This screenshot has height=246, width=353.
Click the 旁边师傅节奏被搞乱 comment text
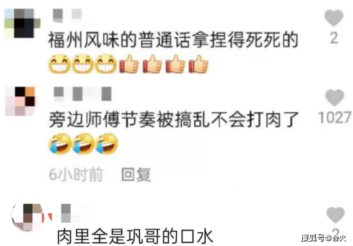pos(174,119)
